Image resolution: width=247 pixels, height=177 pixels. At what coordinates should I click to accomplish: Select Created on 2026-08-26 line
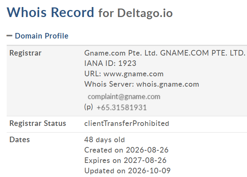126,150
